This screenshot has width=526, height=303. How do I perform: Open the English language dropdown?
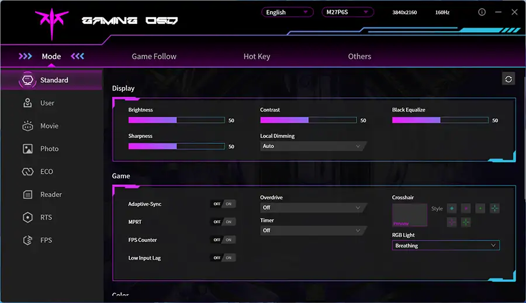(x=287, y=12)
